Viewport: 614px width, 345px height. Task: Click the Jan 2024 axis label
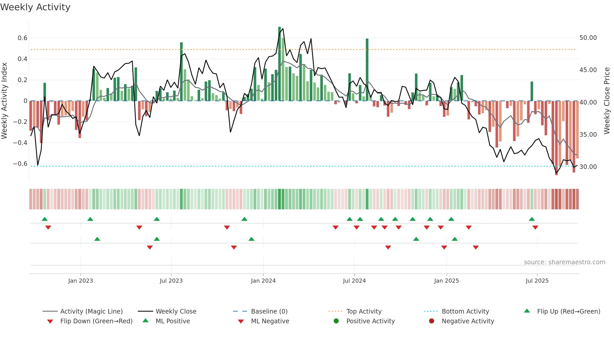click(x=263, y=281)
